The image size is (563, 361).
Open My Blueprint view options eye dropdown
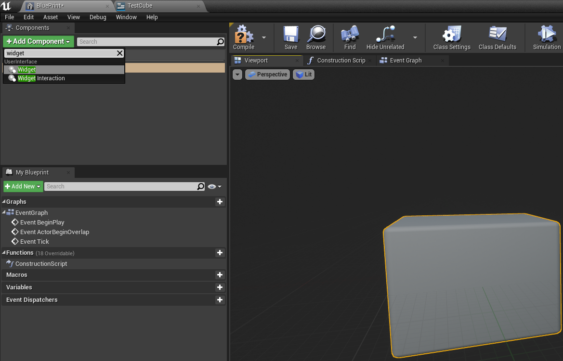pos(215,187)
